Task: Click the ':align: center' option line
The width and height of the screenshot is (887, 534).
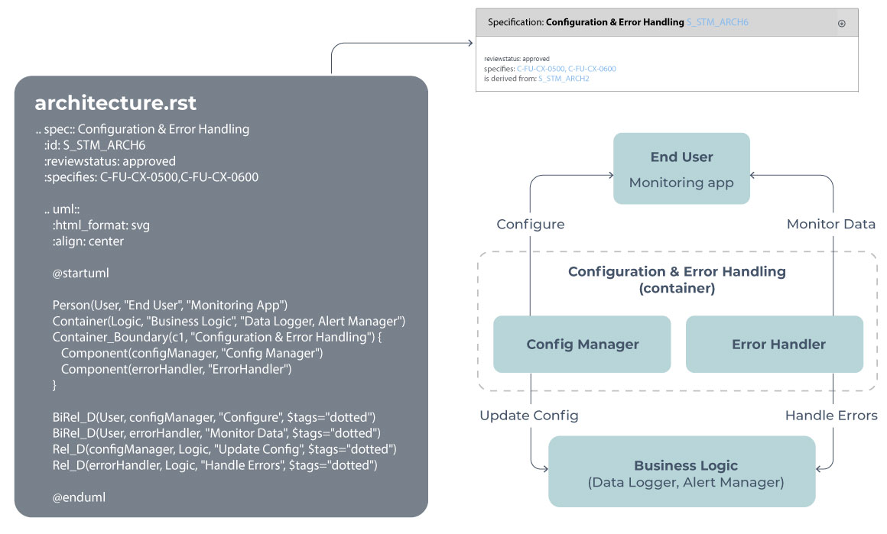Action: 88,241
